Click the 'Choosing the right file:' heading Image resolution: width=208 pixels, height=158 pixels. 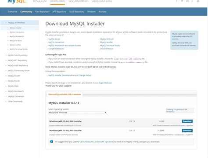tap(56, 55)
